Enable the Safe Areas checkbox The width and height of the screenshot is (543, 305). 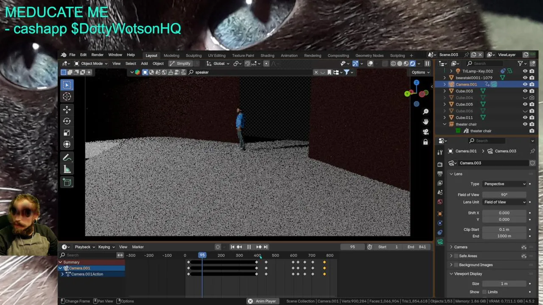click(x=456, y=256)
